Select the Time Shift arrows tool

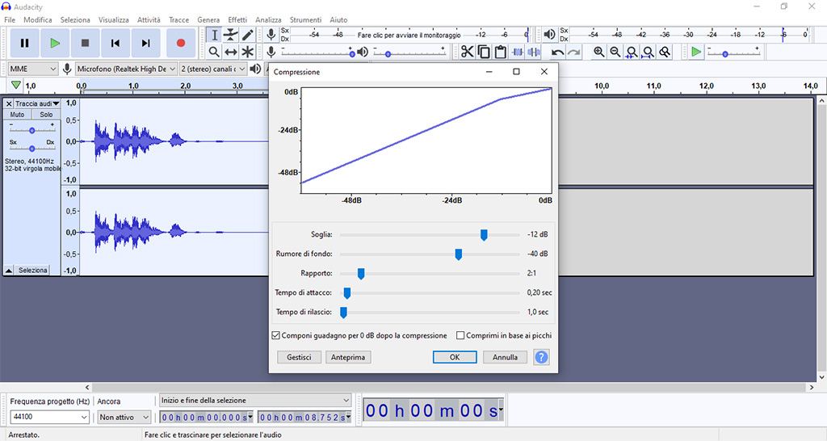click(231, 52)
